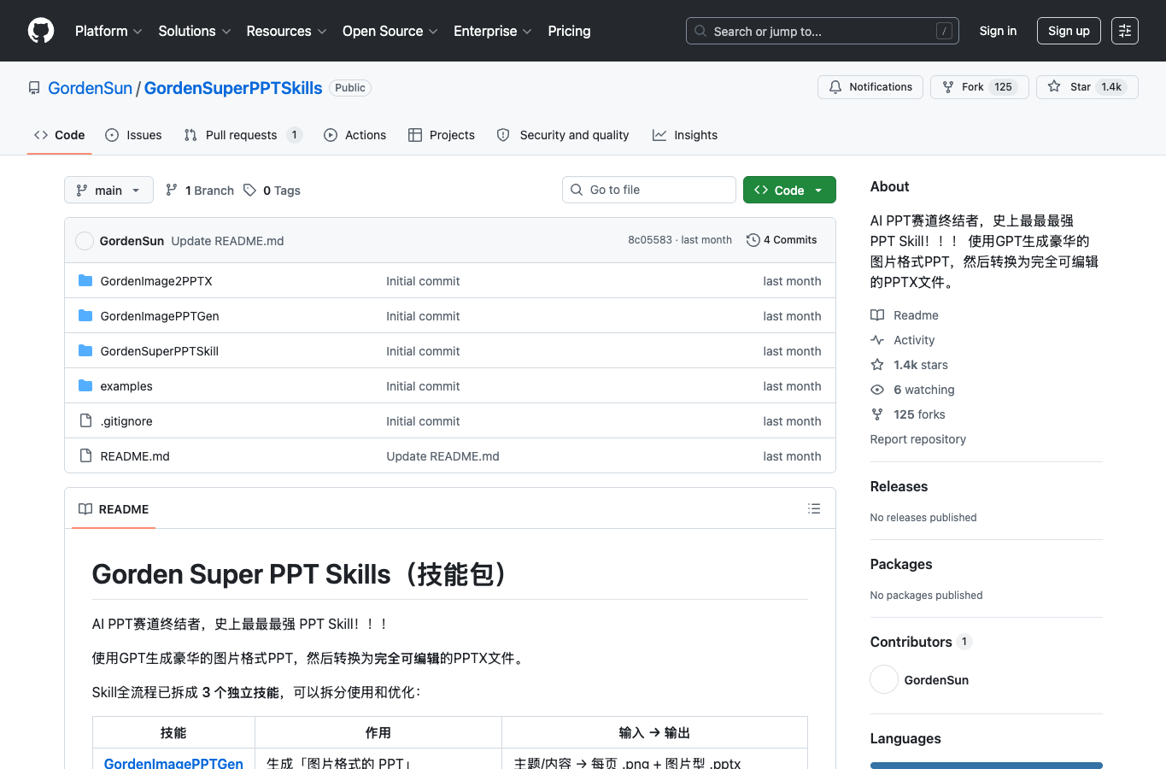Open the Insights tab
This screenshot has height=769, width=1166.
[x=685, y=135]
